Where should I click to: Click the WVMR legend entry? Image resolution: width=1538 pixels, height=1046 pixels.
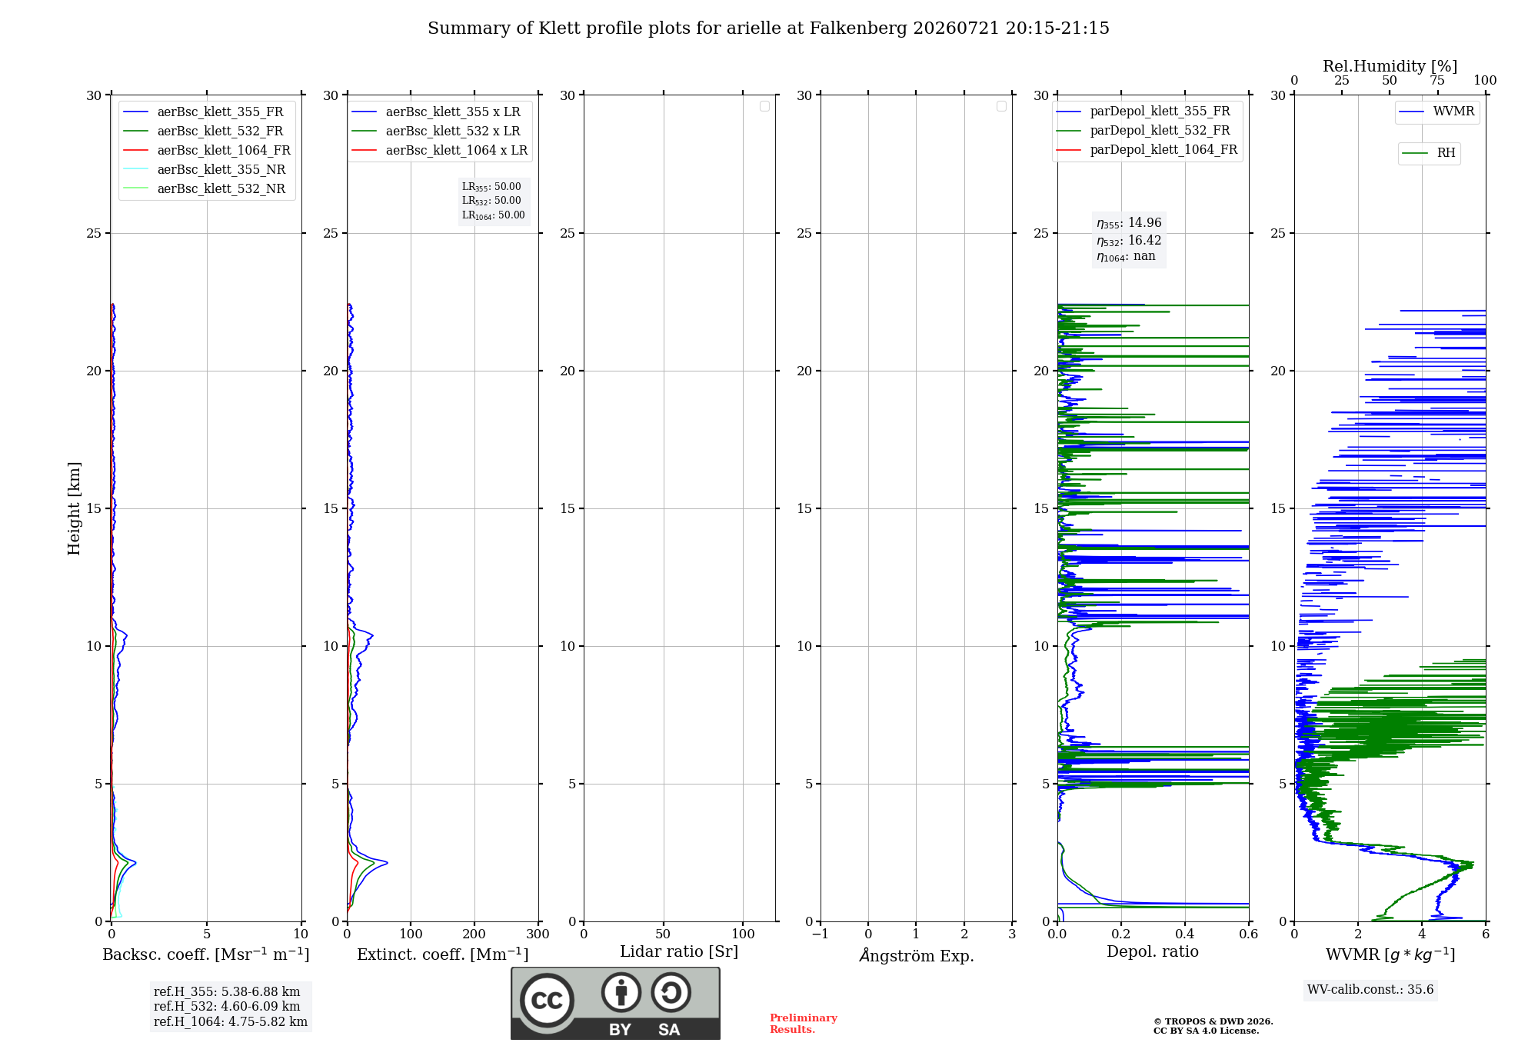pos(1436,112)
